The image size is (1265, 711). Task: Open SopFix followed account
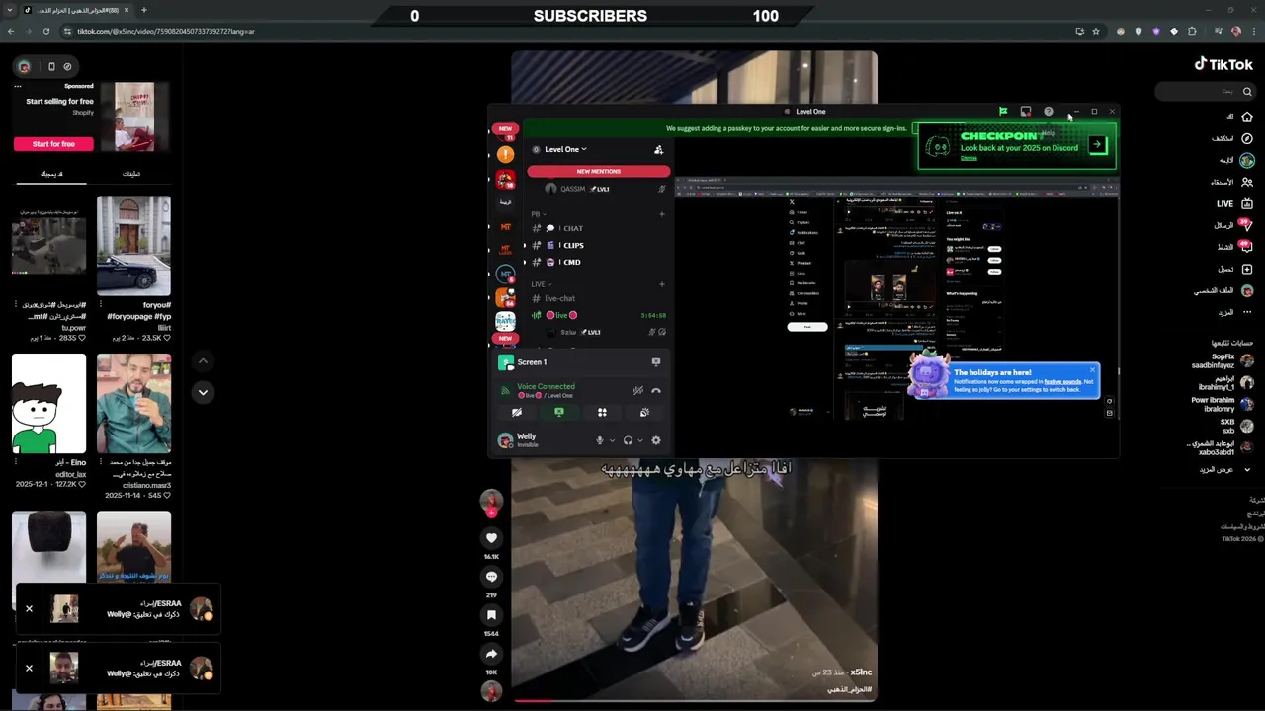pyautogui.click(x=1222, y=360)
